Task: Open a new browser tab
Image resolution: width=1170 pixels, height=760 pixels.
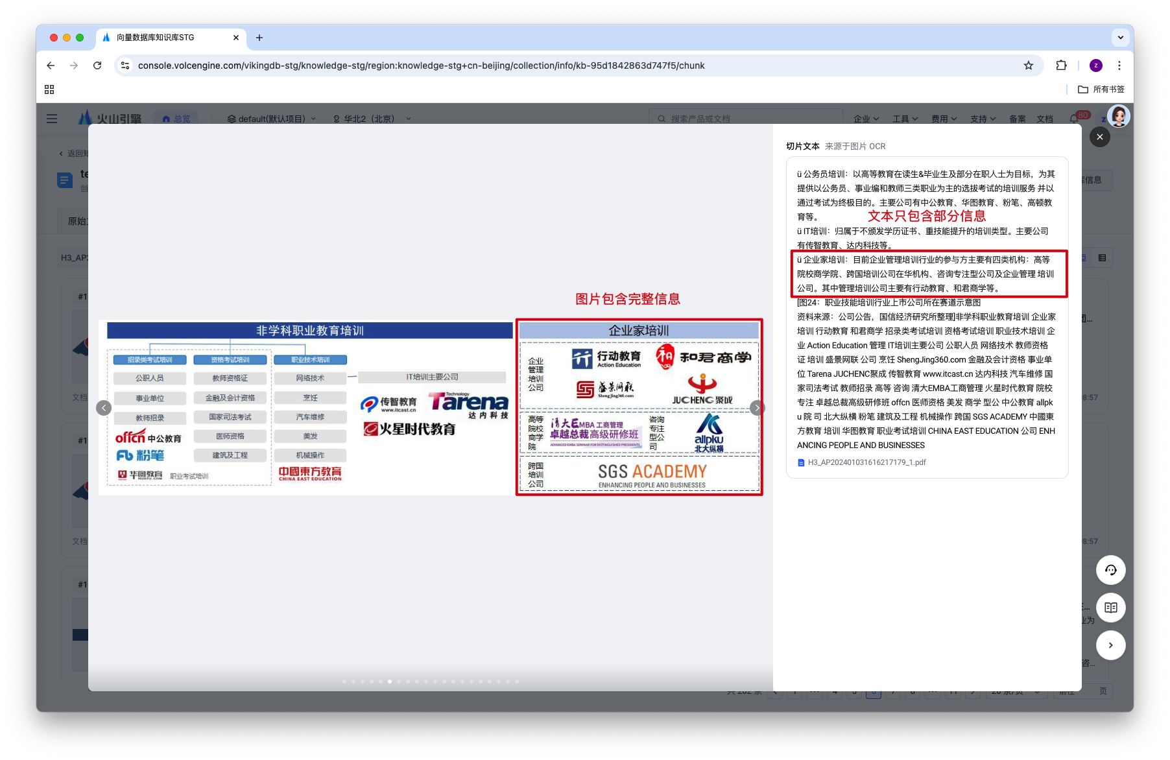Action: click(259, 38)
